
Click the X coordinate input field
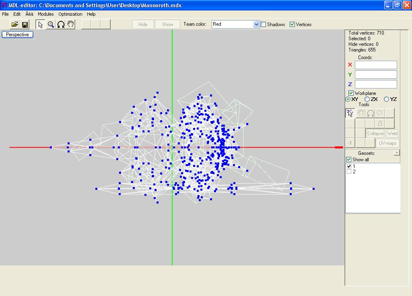coord(376,65)
